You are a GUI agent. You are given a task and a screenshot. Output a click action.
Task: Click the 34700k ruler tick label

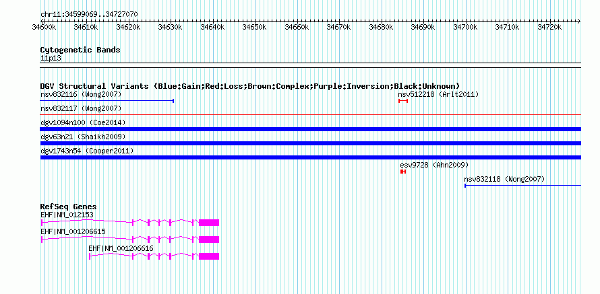click(x=466, y=27)
